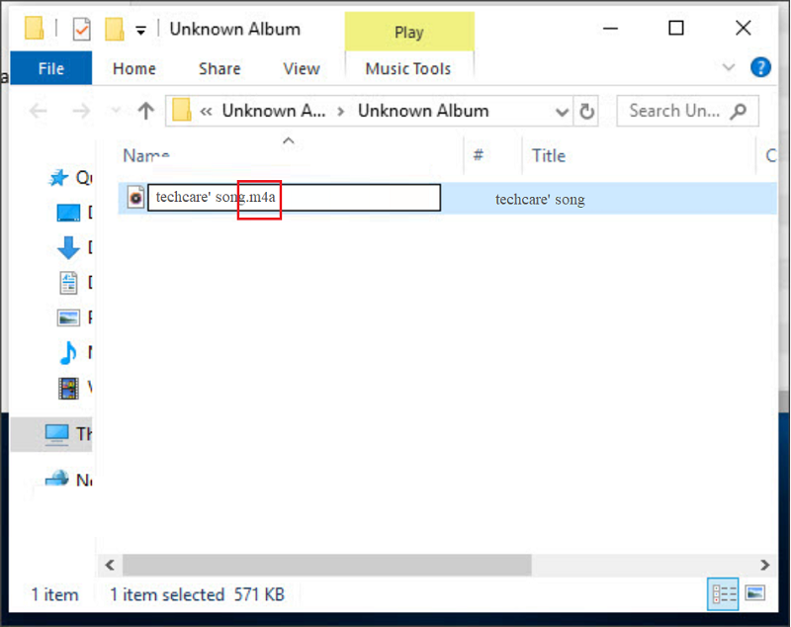Switch to details view layout
This screenshot has height=627, width=791.
click(x=725, y=594)
